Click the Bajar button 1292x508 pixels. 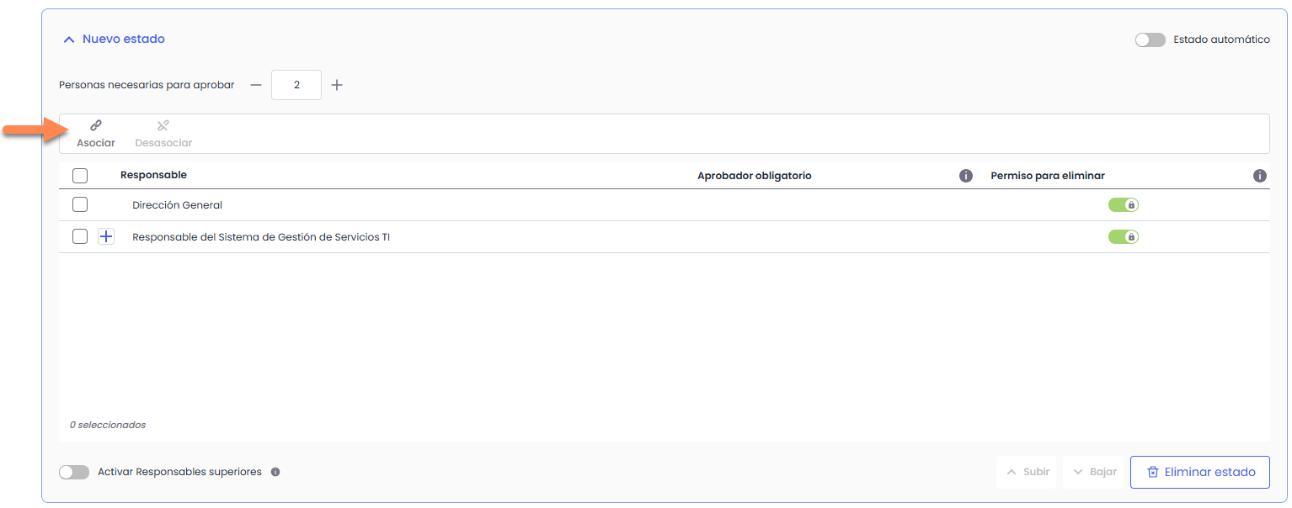[1094, 472]
